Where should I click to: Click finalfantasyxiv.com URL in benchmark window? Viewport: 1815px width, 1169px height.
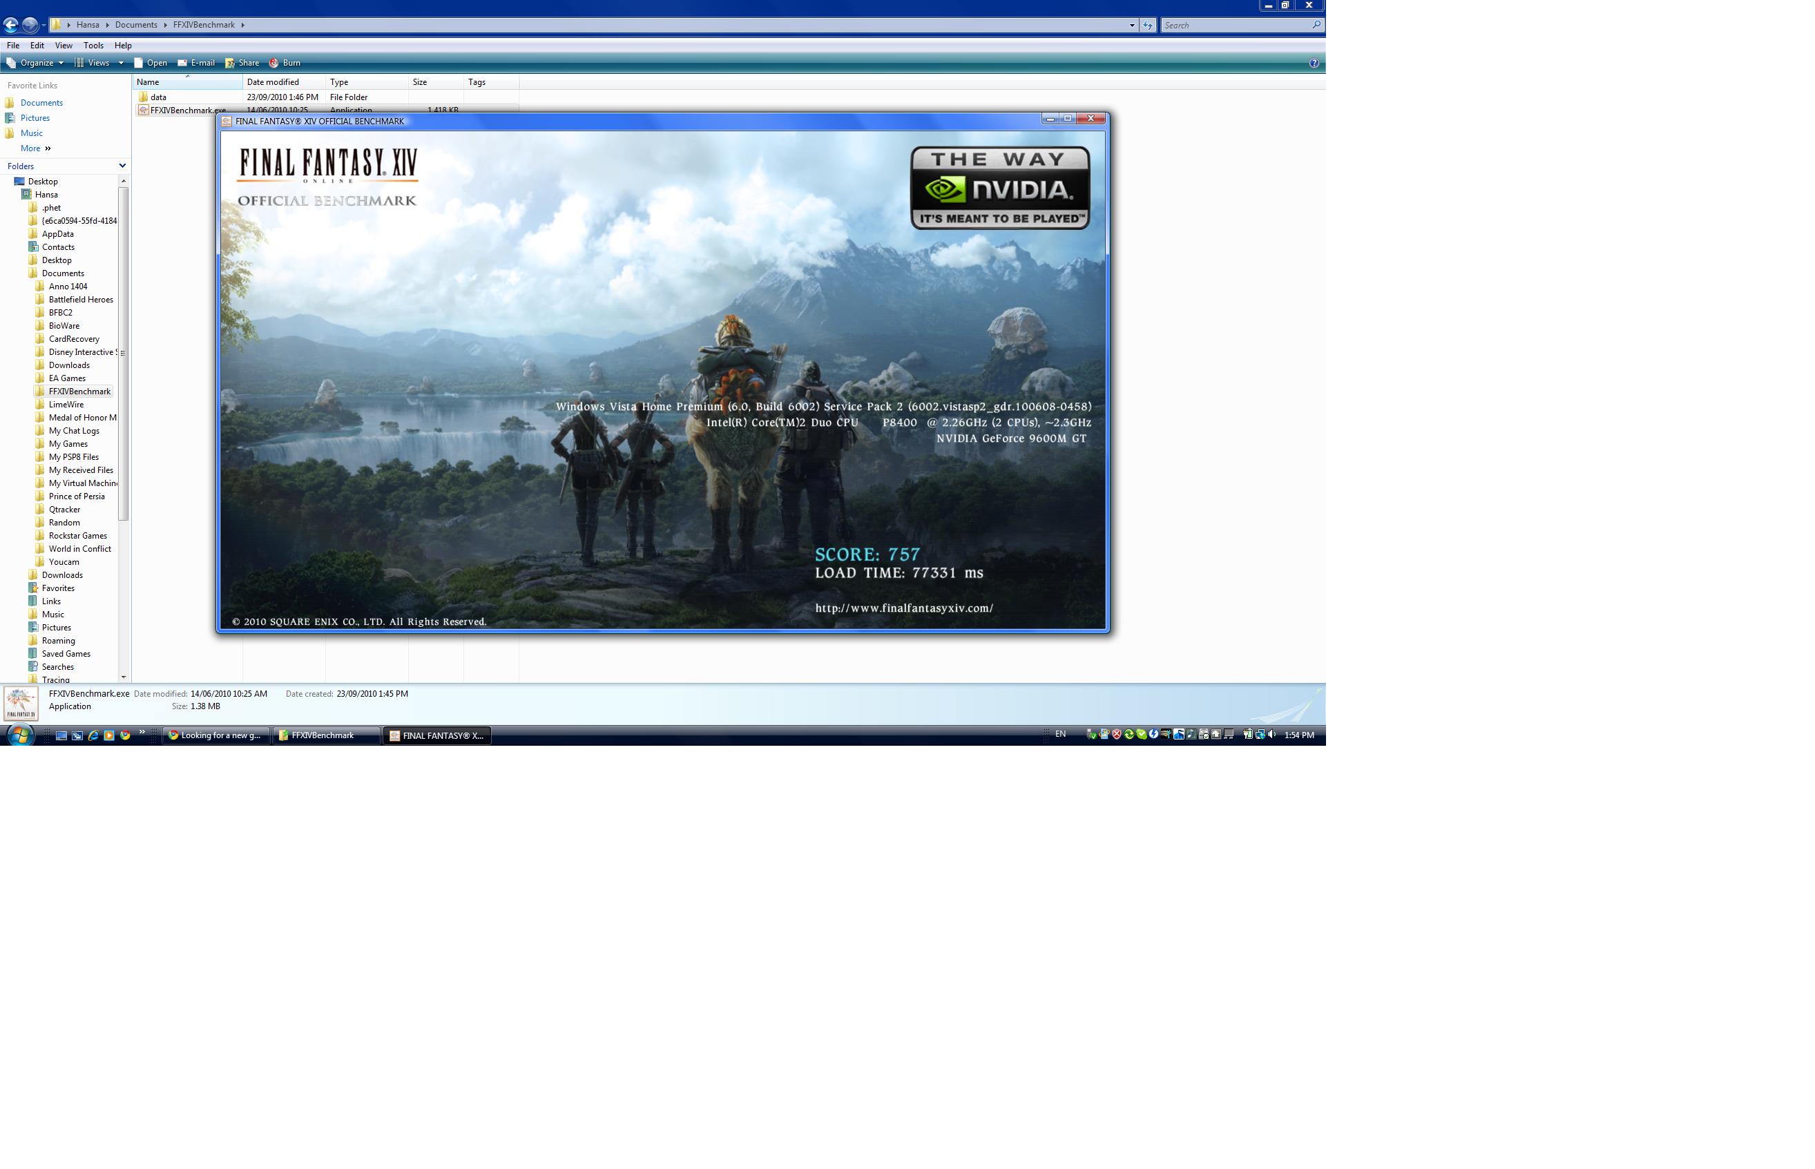click(903, 608)
